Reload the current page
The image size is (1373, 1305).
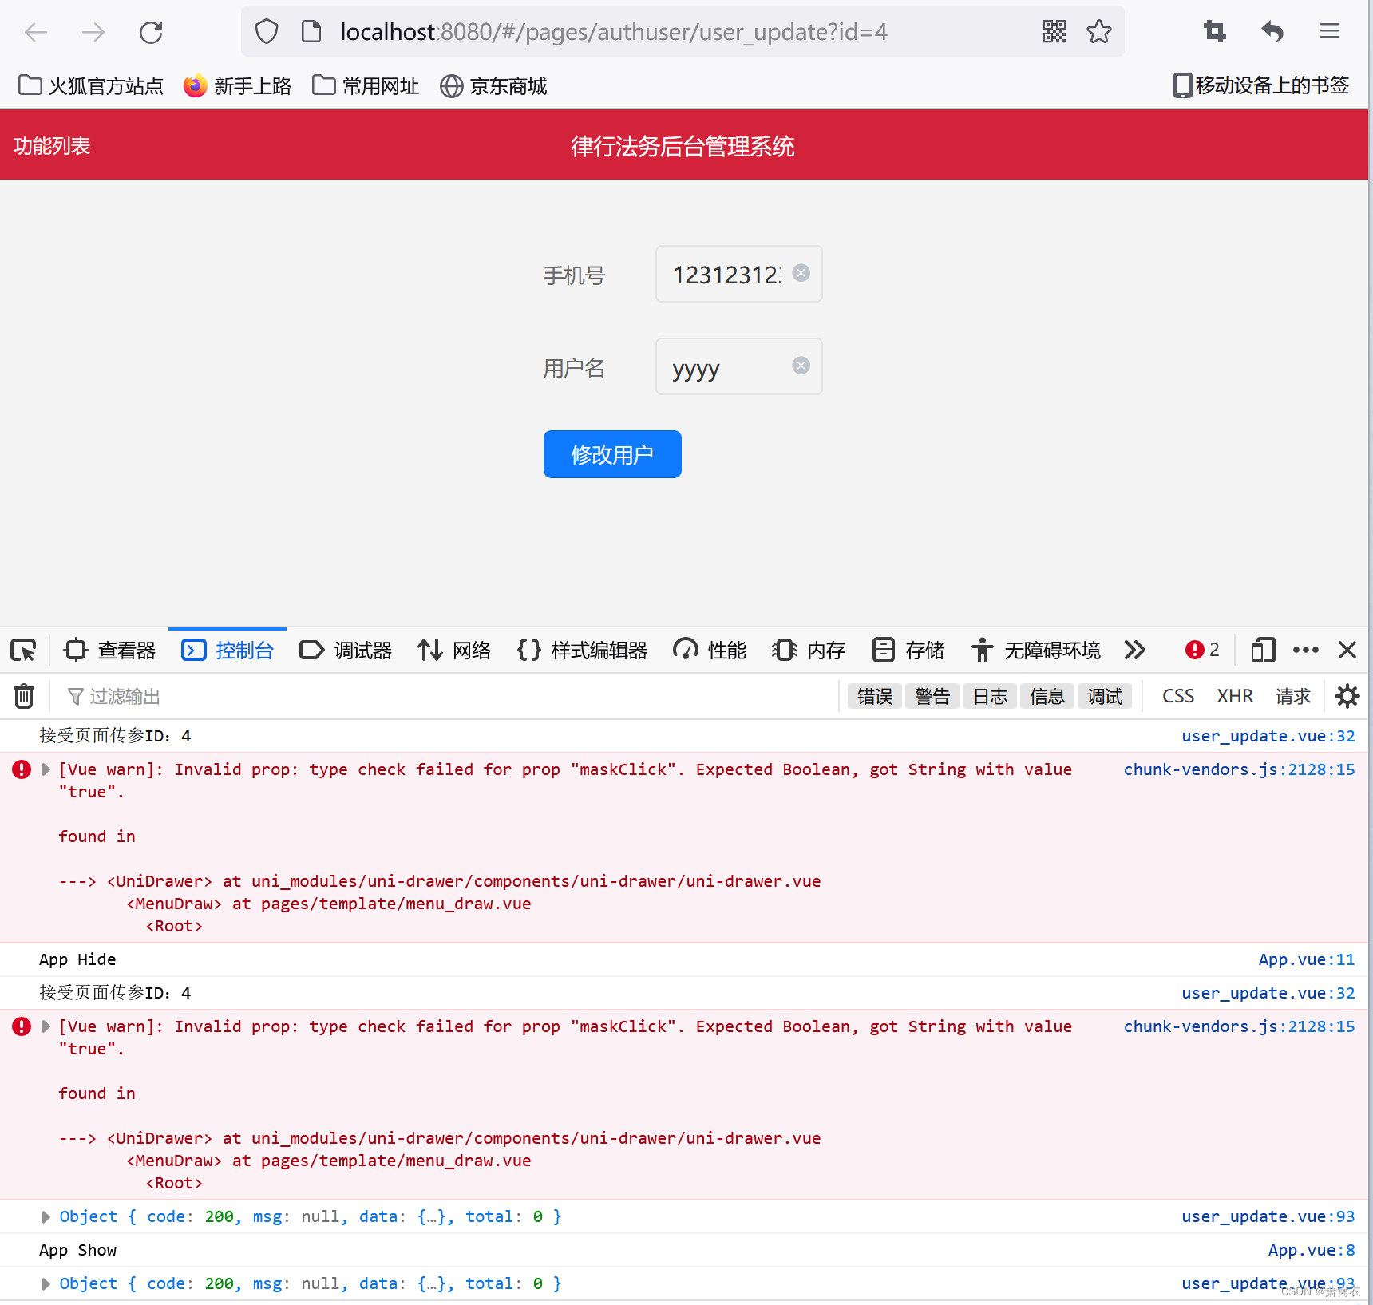[151, 32]
